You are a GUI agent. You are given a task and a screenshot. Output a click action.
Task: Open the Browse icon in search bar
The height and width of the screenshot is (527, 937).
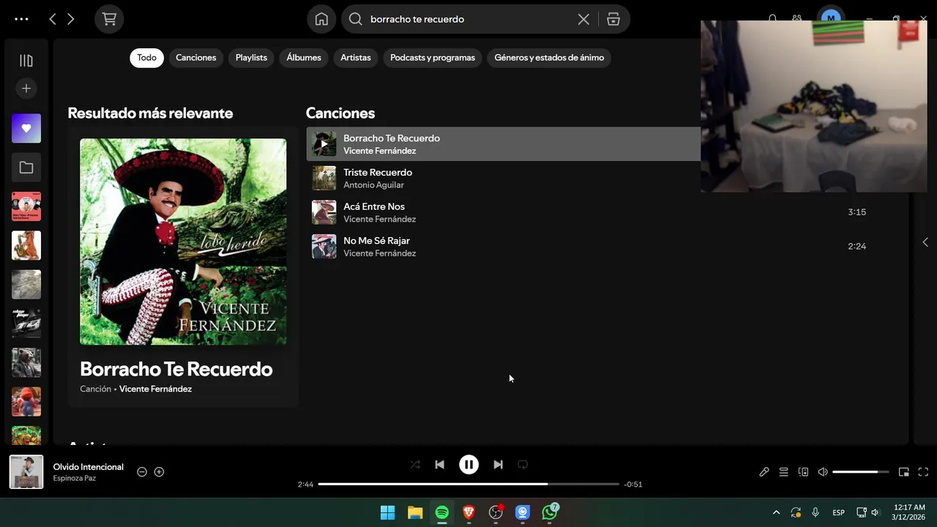point(613,19)
